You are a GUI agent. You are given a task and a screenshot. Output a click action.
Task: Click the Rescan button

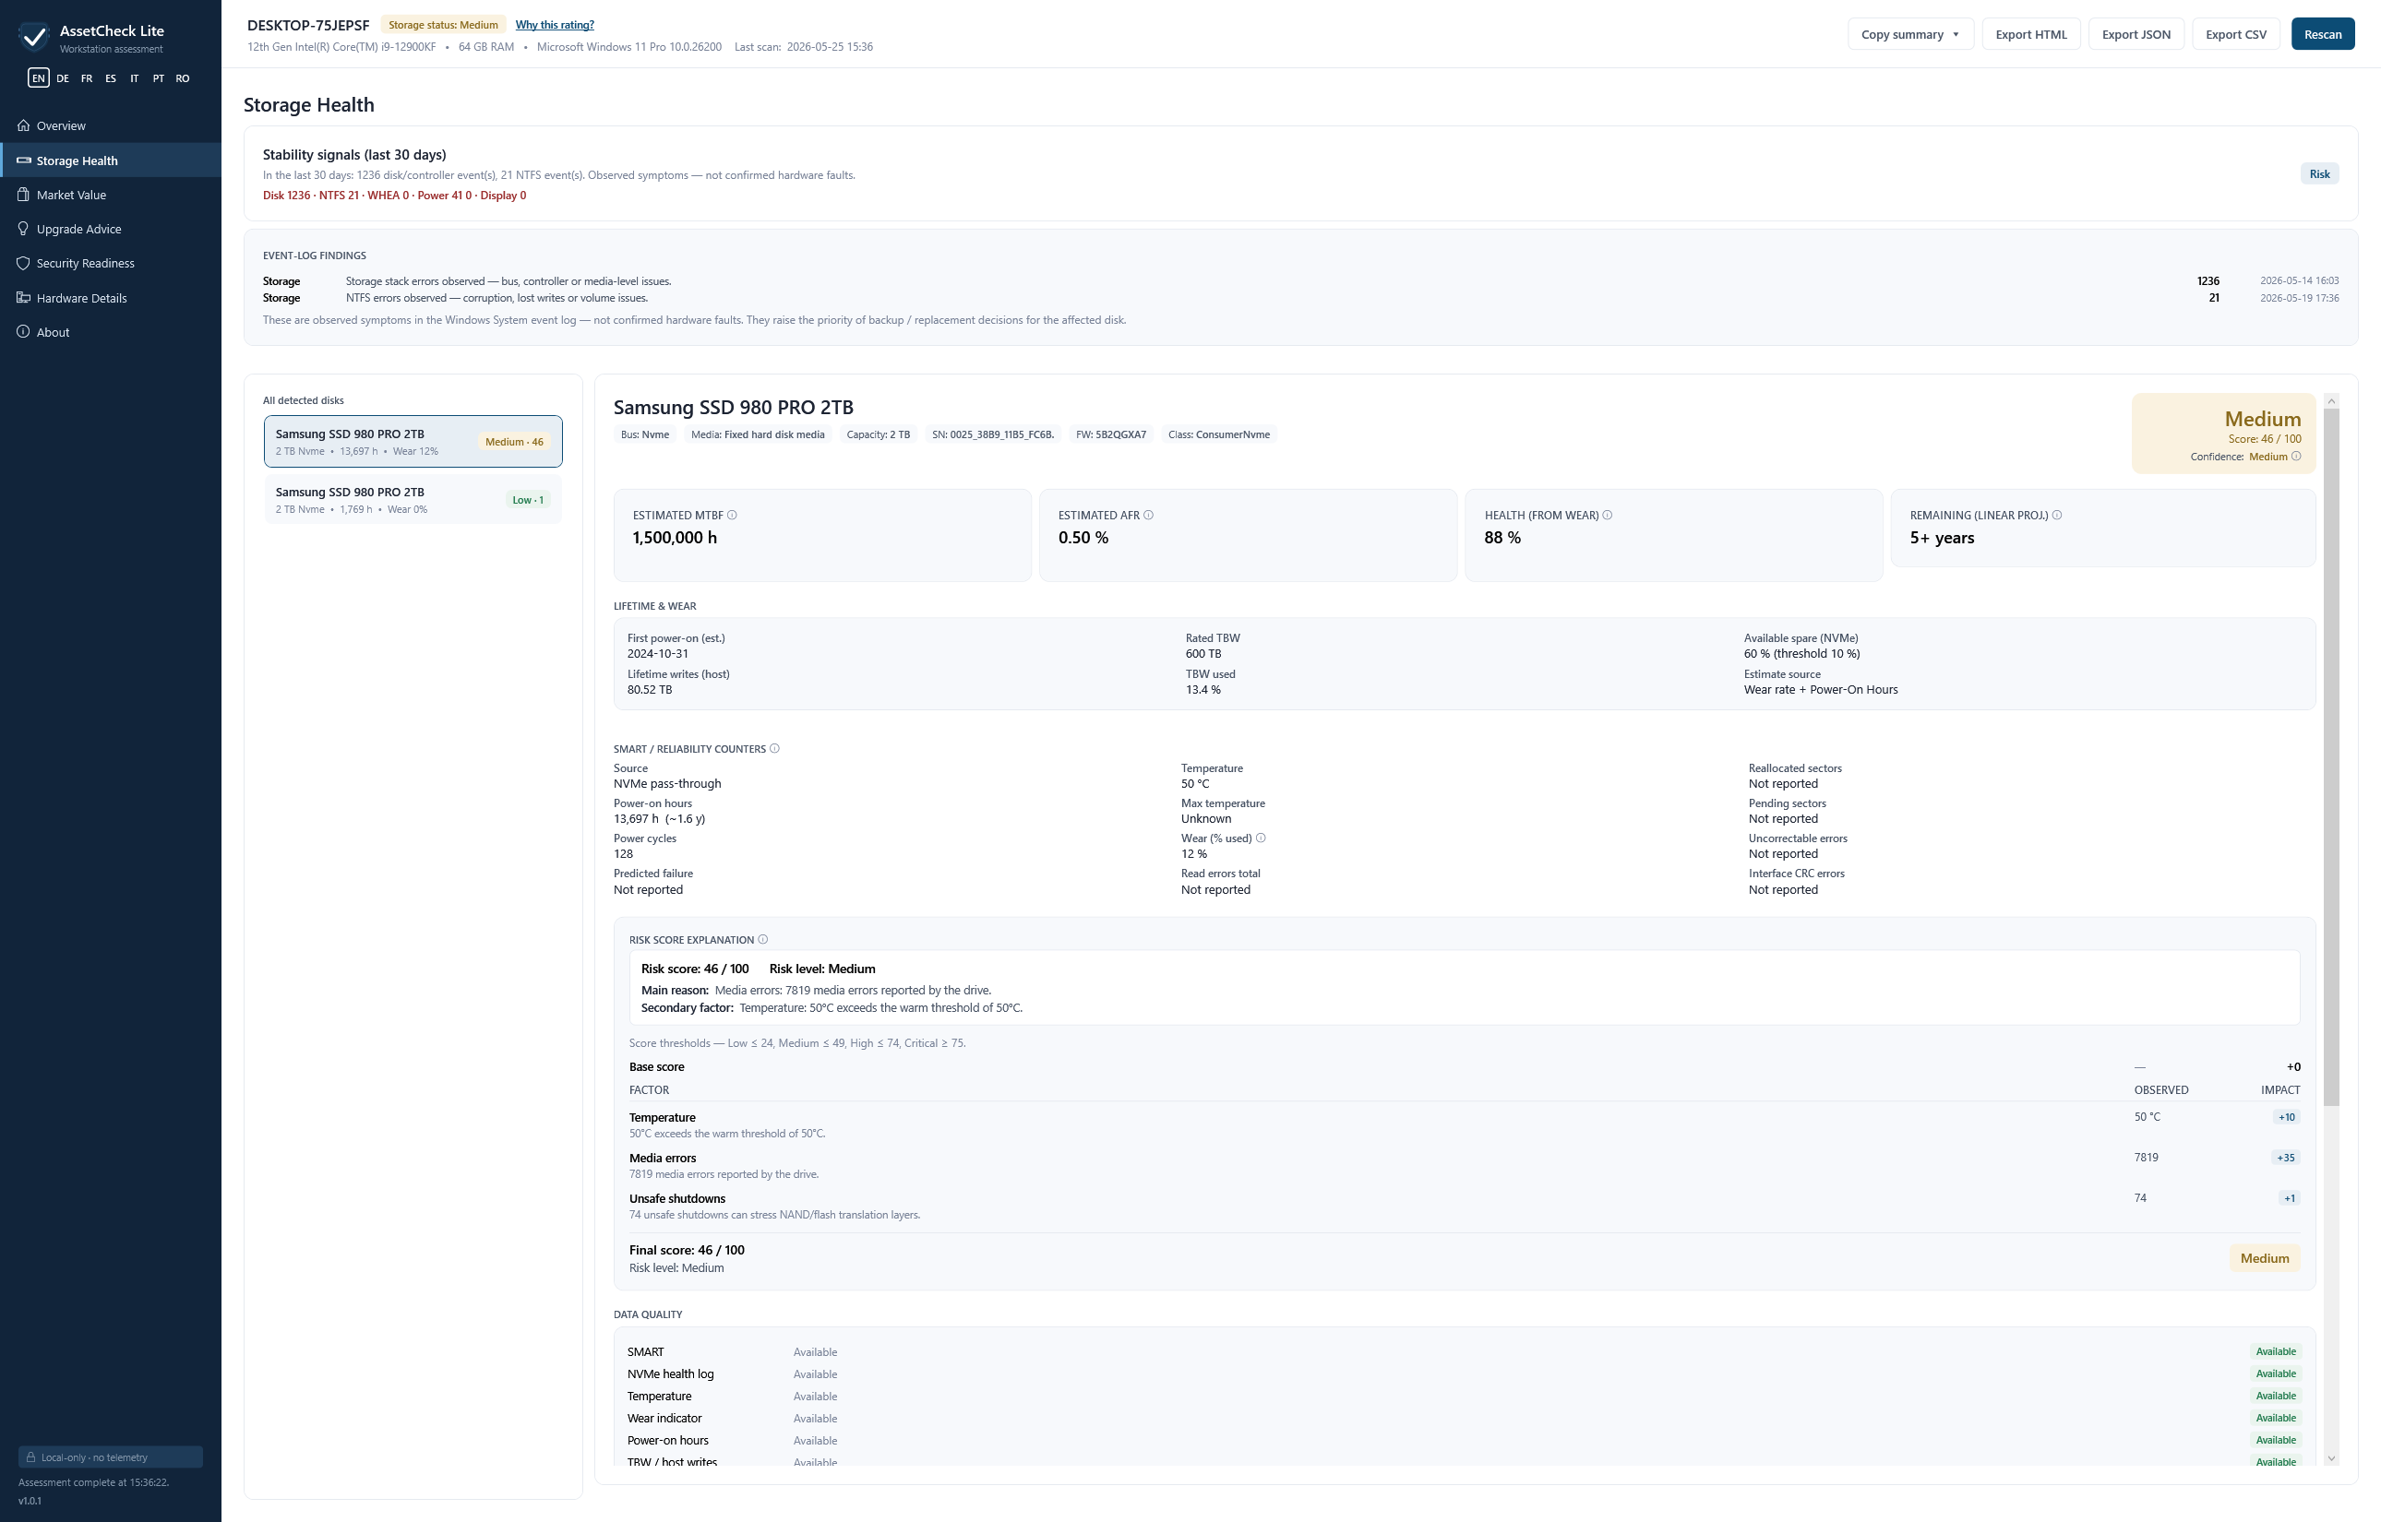point(2323,33)
